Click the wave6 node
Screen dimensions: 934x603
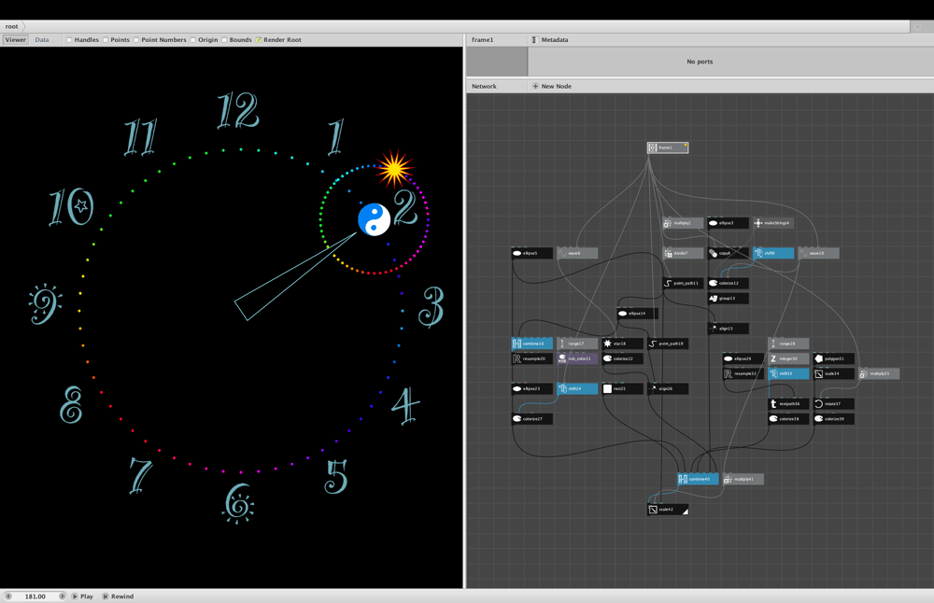point(577,254)
